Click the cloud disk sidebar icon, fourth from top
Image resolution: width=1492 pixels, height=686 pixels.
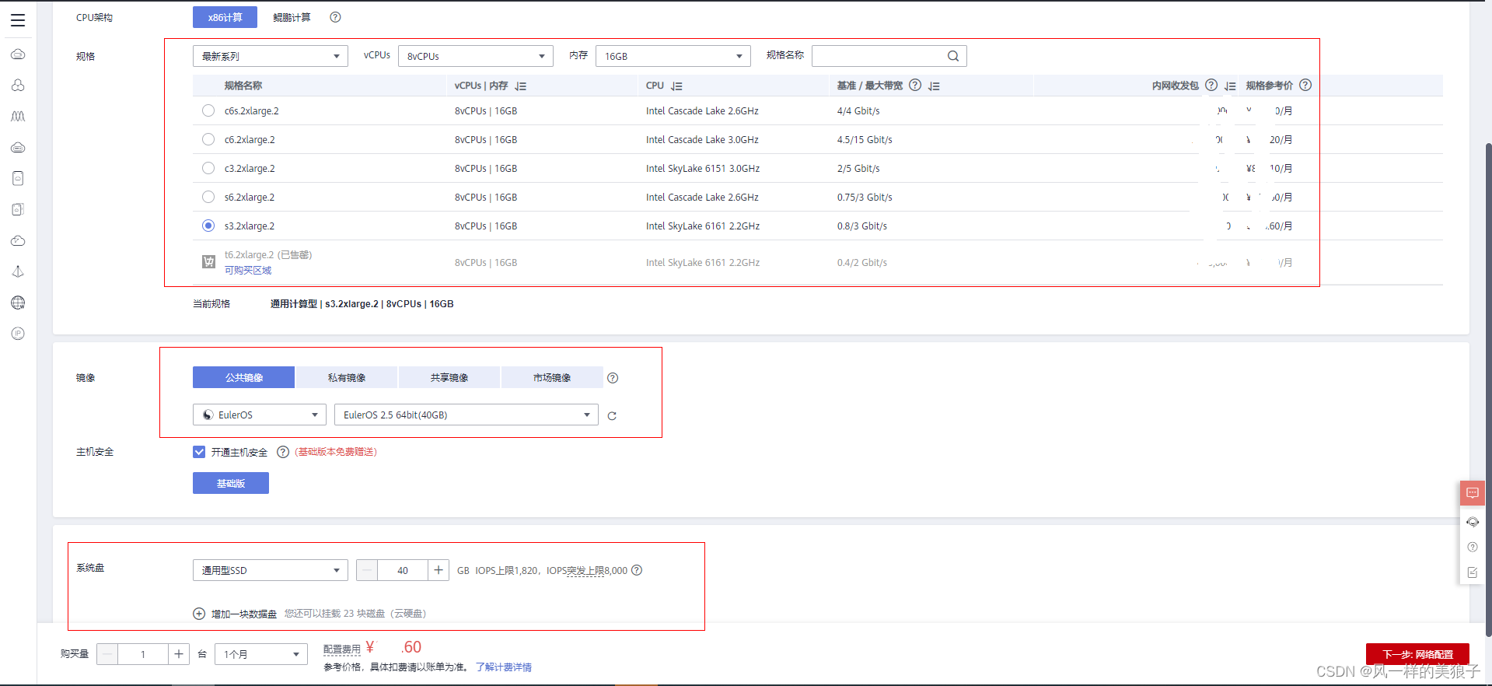[x=18, y=147]
